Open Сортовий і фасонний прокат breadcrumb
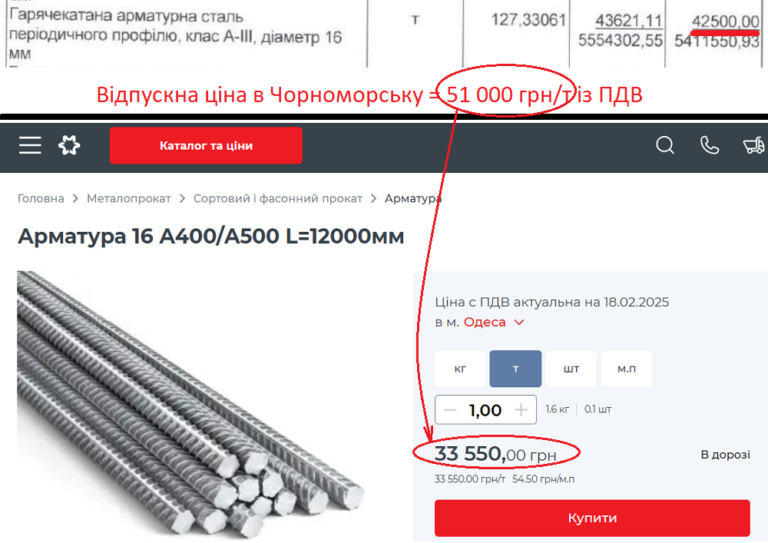This screenshot has width=768, height=543. pos(278,198)
